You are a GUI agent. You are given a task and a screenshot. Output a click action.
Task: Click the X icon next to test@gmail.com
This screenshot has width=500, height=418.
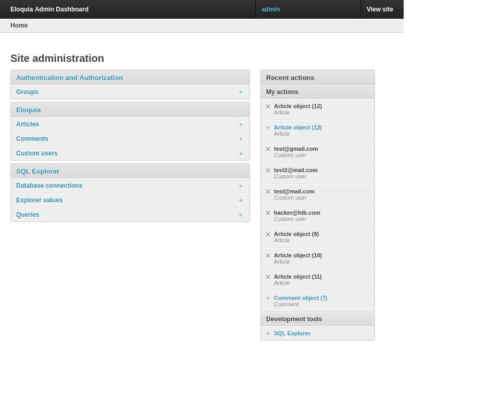pyautogui.click(x=268, y=149)
